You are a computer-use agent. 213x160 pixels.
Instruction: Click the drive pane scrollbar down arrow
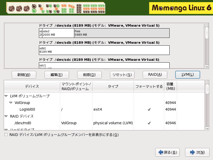pos(207,67)
